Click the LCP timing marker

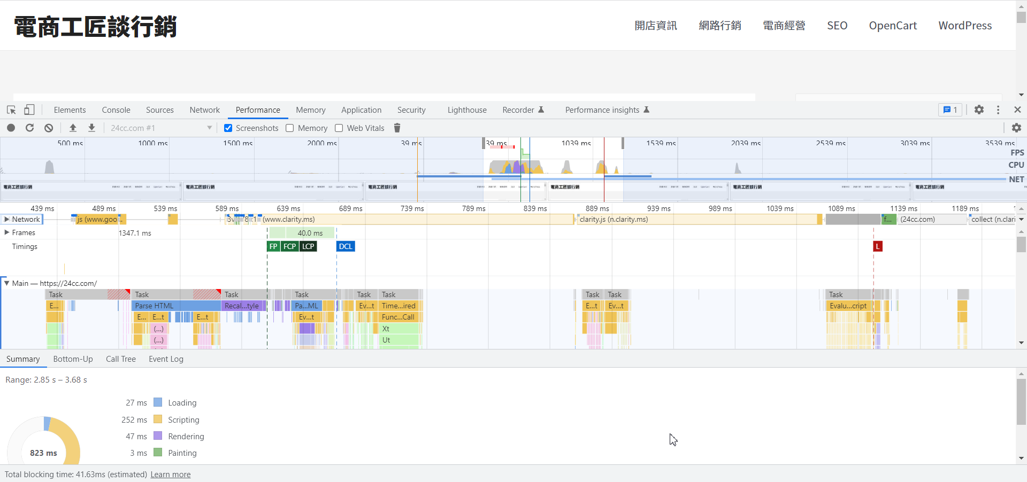coord(308,246)
